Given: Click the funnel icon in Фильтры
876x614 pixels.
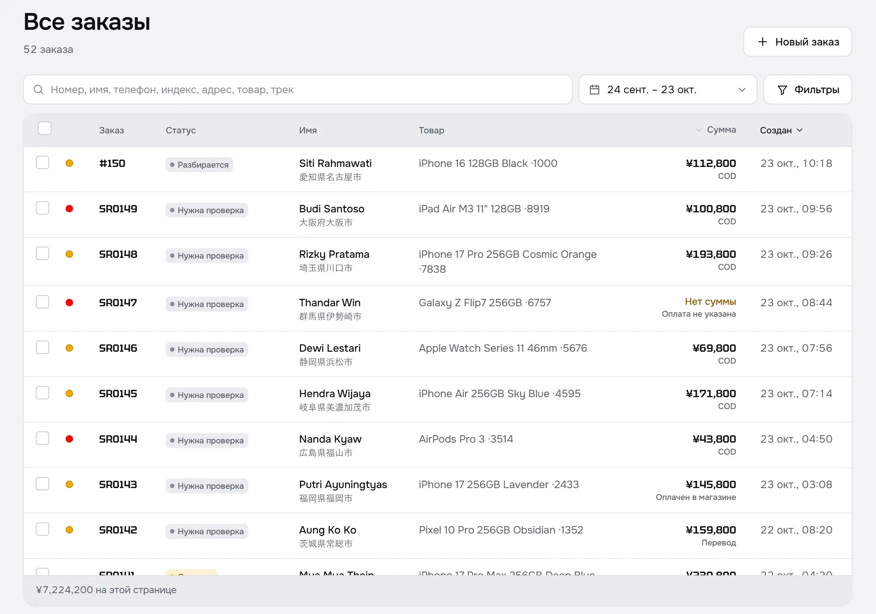Looking at the screenshot, I should (x=782, y=90).
